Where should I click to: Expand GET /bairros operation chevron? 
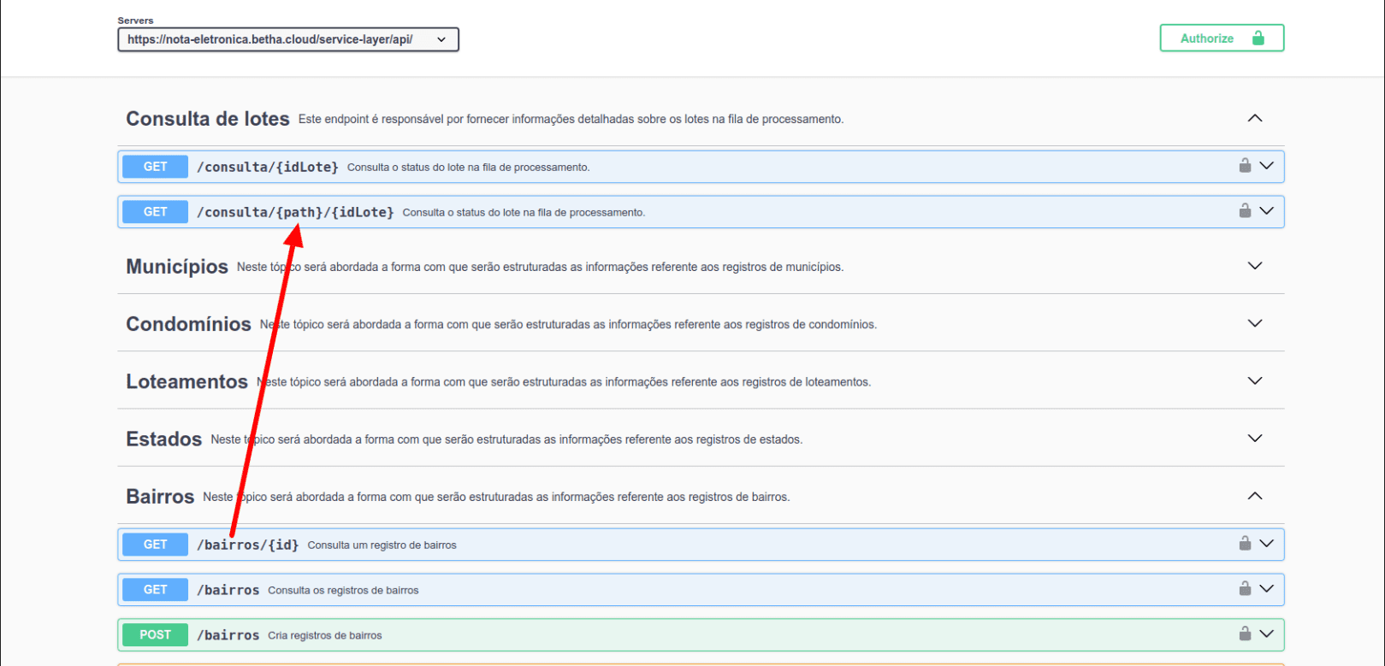[1267, 589]
